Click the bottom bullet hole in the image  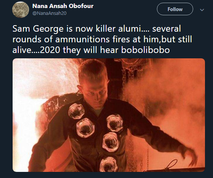pyautogui.click(x=109, y=164)
